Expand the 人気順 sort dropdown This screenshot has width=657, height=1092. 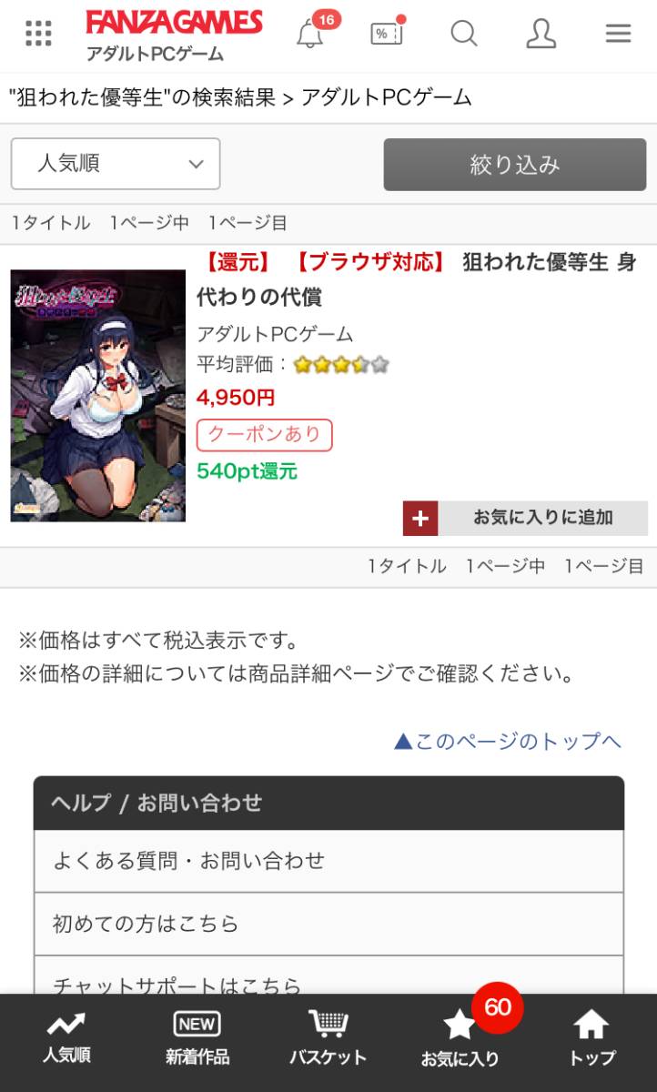(116, 164)
